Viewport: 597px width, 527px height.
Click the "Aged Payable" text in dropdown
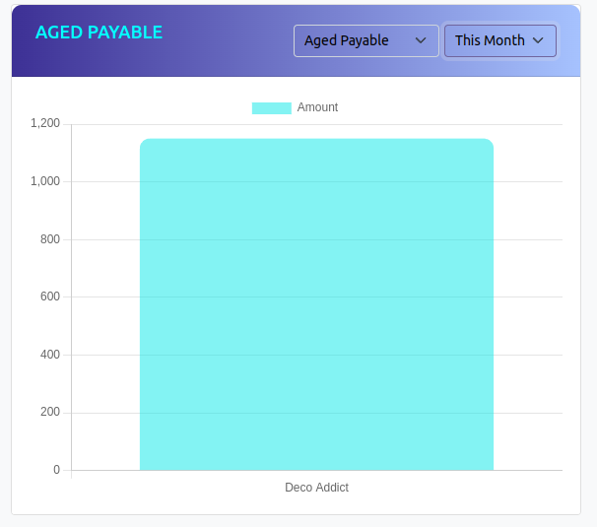[347, 40]
